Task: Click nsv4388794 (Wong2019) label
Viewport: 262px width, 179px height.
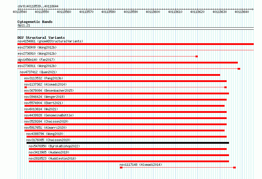Action: pos(45,134)
